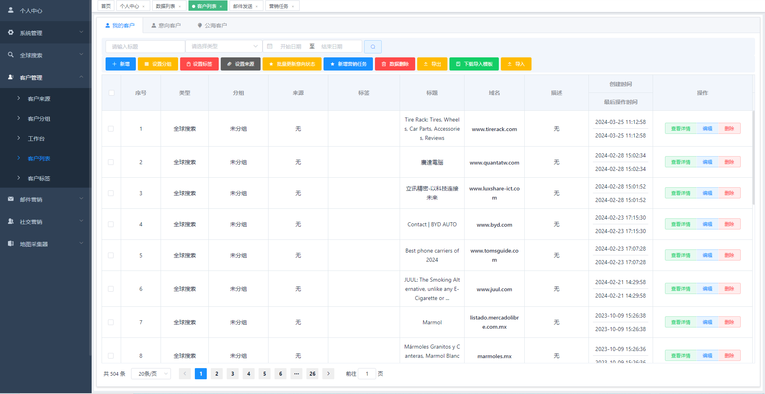Close the 数据列表 tab with its x
765x394 pixels.
180,6
